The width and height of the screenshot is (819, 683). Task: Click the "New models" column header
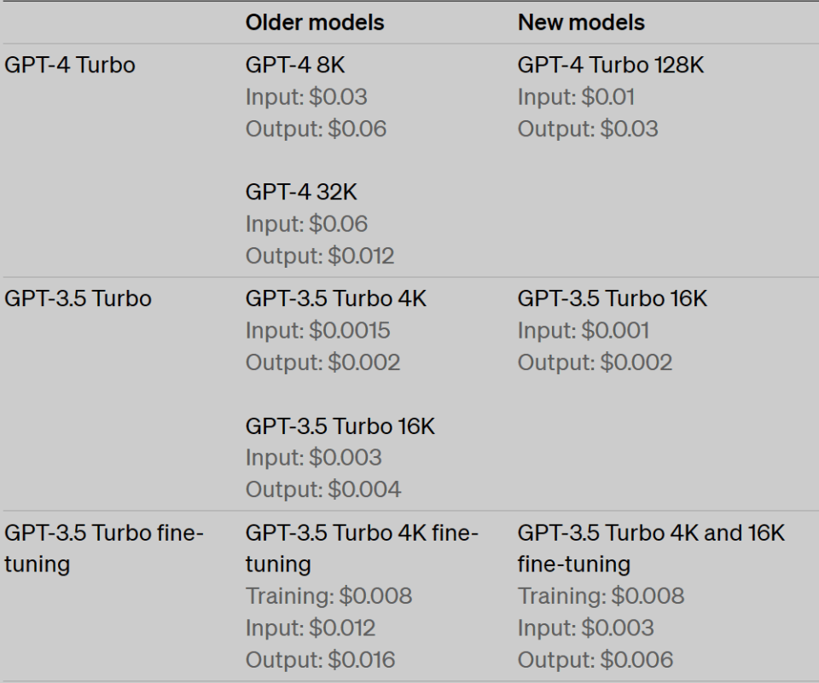pyautogui.click(x=581, y=22)
